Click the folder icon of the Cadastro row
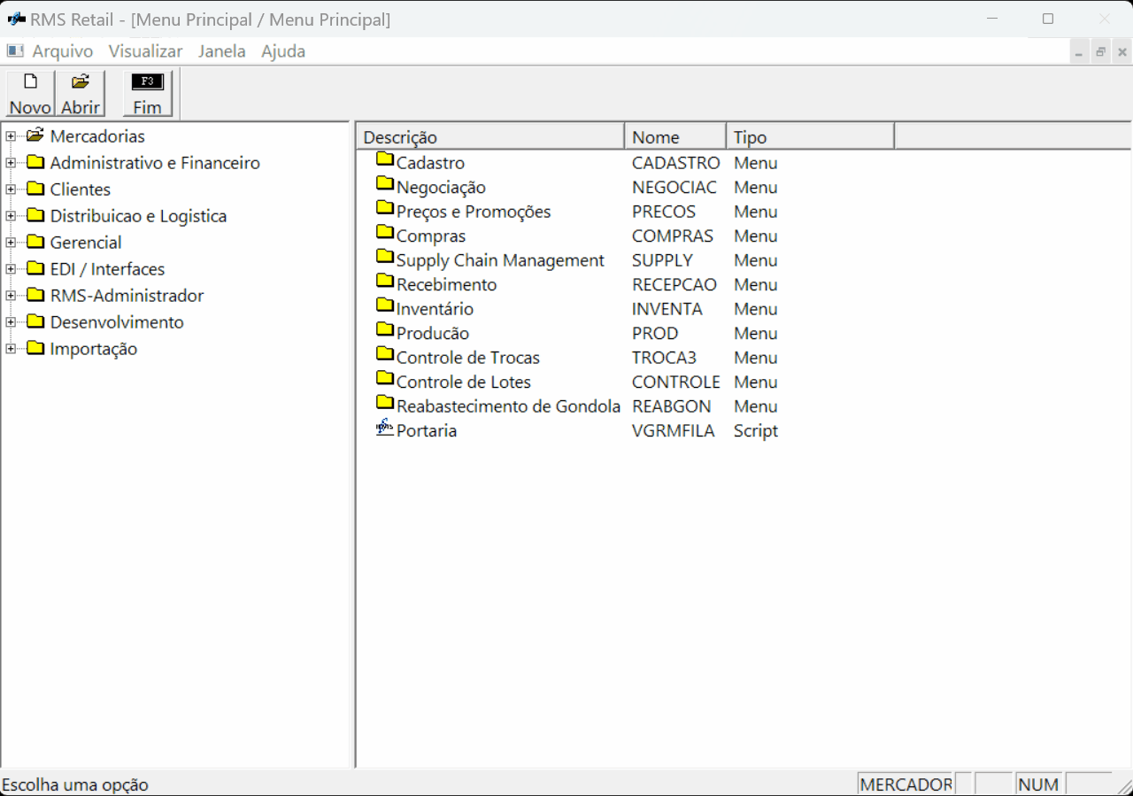 (384, 159)
